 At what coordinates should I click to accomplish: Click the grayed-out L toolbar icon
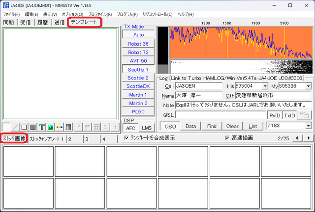coord(106,127)
